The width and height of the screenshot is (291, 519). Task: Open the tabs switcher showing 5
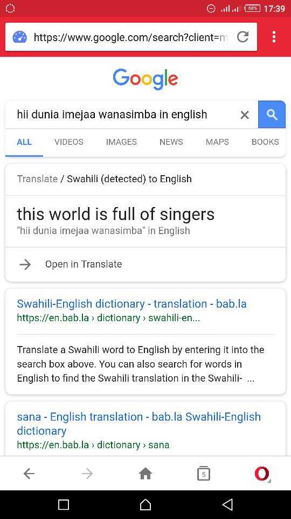(x=204, y=474)
